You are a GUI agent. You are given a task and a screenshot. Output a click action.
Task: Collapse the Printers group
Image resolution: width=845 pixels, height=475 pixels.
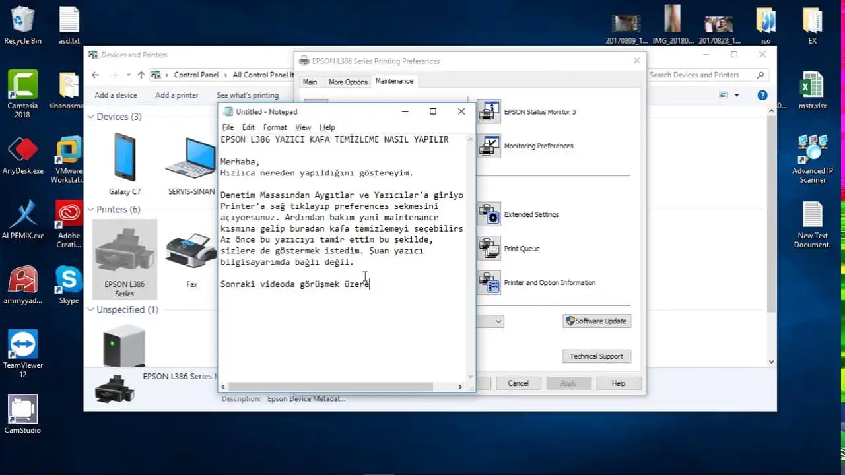[x=91, y=210]
